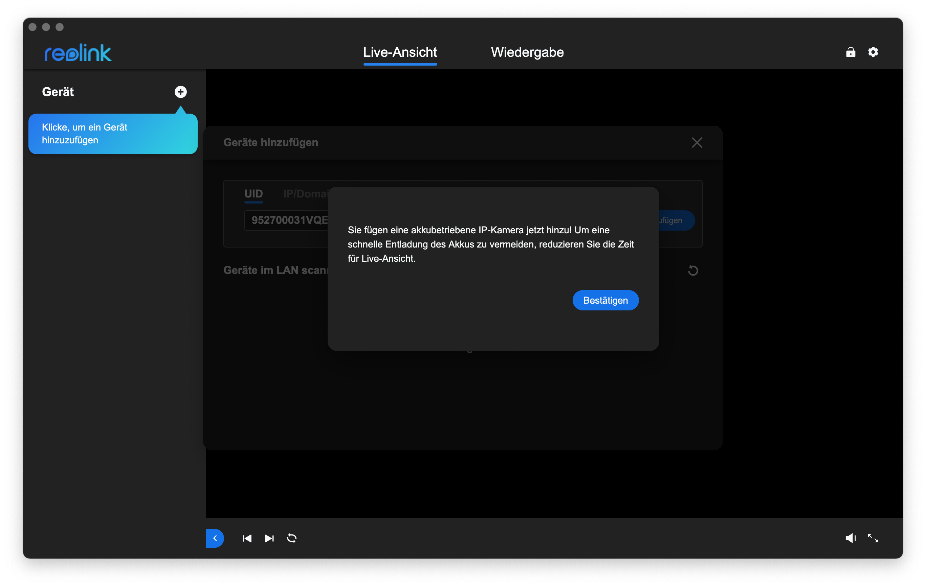Click the UID input field

286,220
